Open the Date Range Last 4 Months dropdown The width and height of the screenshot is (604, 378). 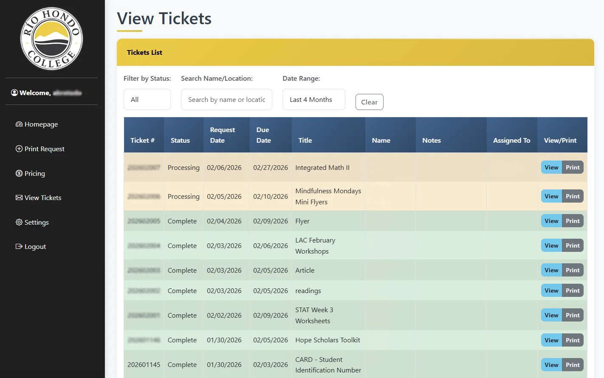[x=314, y=99]
